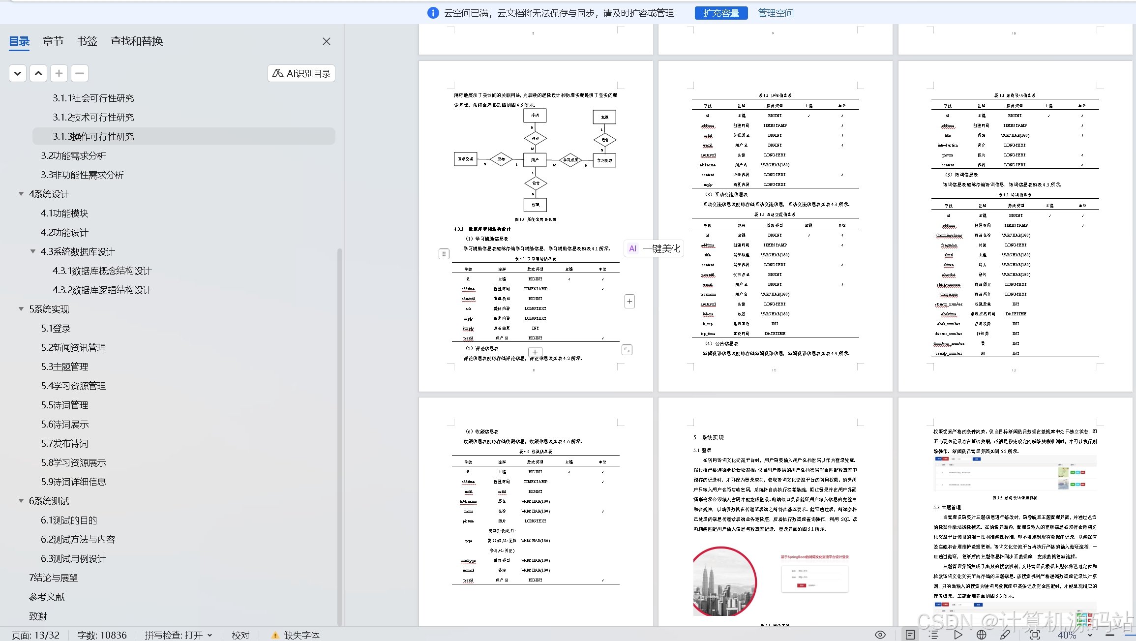Click AI识别目录 button
1136x641 pixels.
tap(301, 73)
